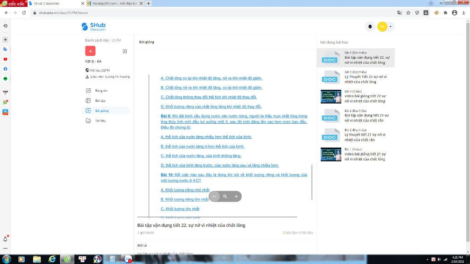Viewport: 470px width, 264px height.
Task: Open Facebook from the browser sidebar
Action: pos(6,69)
